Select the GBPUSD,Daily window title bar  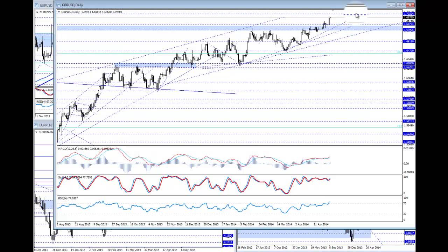click(x=224, y=5)
